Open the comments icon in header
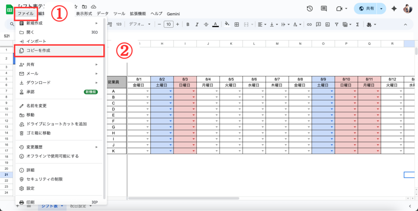This screenshot has height=211, width=418. [x=324, y=9]
